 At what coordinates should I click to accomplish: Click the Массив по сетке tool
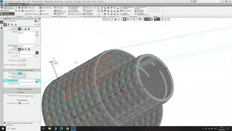pyautogui.click(x=90, y=8)
